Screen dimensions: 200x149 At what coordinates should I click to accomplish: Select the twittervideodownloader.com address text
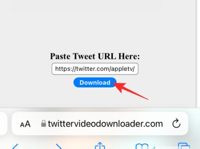[105, 124]
